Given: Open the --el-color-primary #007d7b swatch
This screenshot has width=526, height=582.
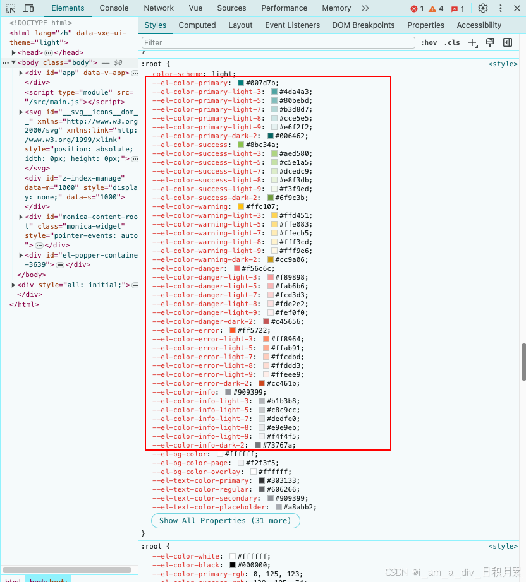Looking at the screenshot, I should (240, 83).
